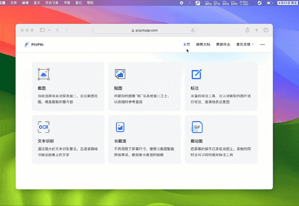This screenshot has height=206, width=299.
Task: Open the 文件 menu in menu bar
Action: pos(13,3)
